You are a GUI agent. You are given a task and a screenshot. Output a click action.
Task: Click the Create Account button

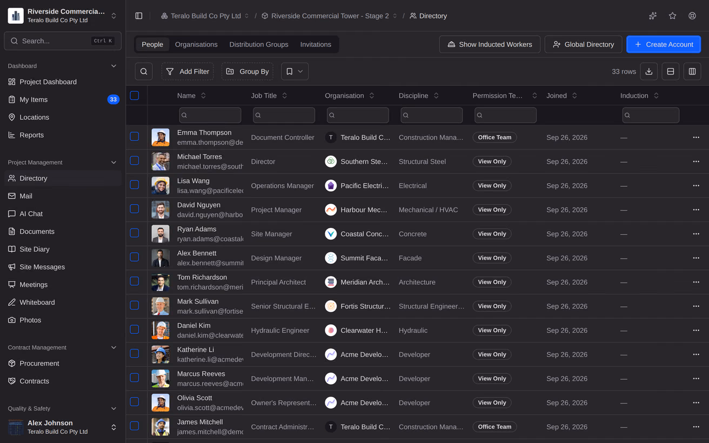click(664, 44)
